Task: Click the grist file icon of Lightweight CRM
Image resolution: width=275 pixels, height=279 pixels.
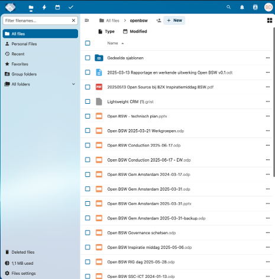Action: (x=99, y=101)
